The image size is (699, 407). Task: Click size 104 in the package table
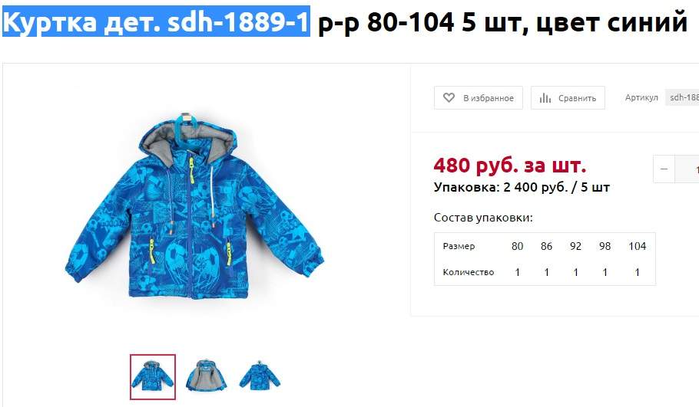[x=637, y=246]
